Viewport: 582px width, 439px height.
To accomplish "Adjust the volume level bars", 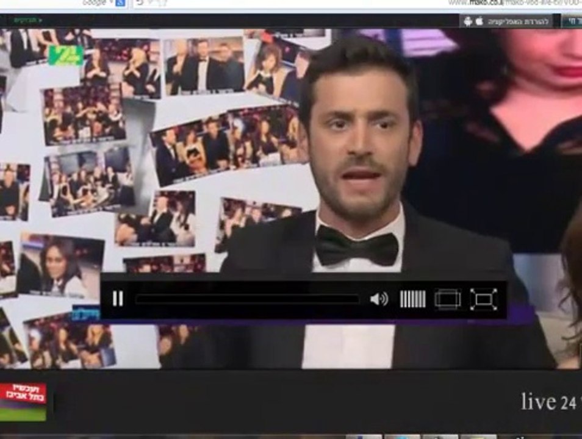I will click(x=413, y=299).
